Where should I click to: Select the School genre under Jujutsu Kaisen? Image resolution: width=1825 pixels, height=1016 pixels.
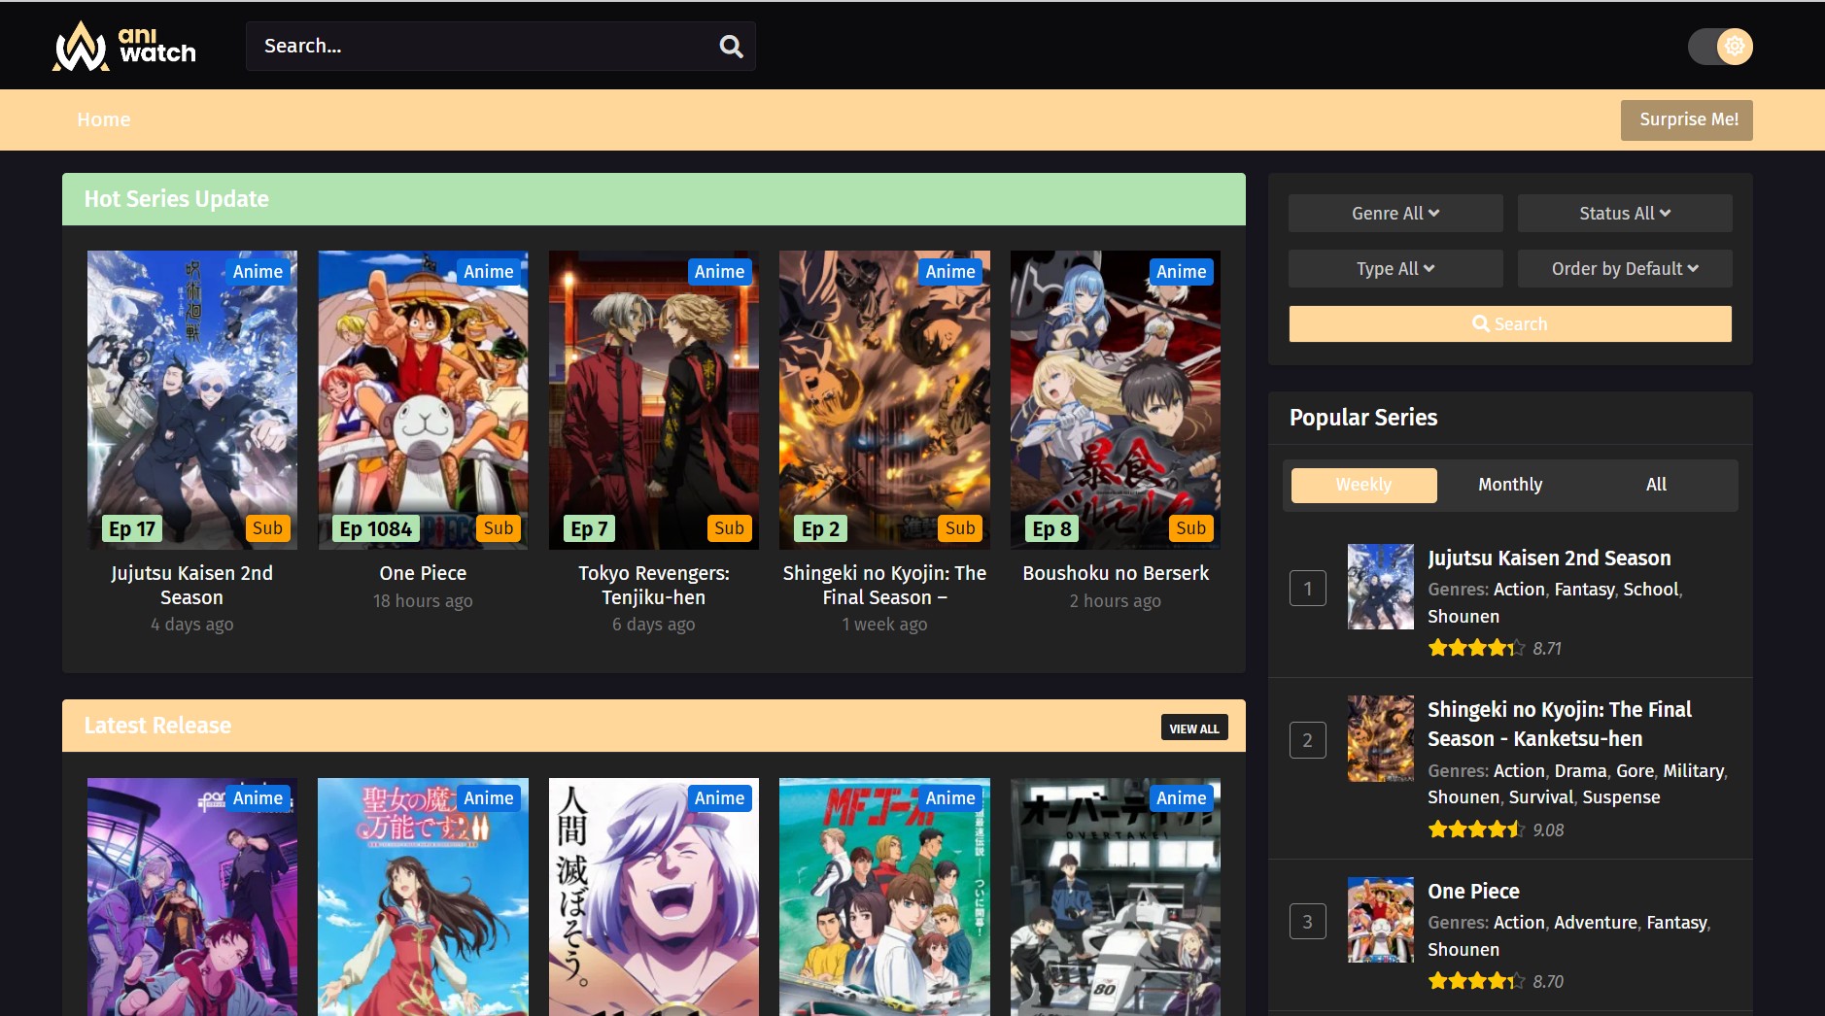coord(1650,589)
